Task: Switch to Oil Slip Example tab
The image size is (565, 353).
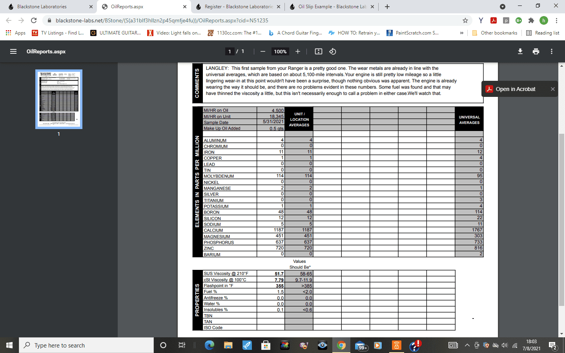Action: (332, 7)
